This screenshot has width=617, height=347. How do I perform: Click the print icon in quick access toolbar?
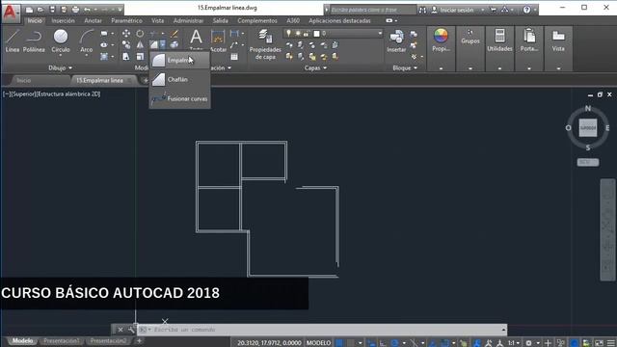75,10
